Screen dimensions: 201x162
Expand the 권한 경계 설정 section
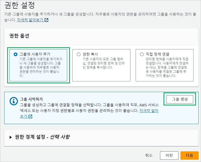[11, 137]
